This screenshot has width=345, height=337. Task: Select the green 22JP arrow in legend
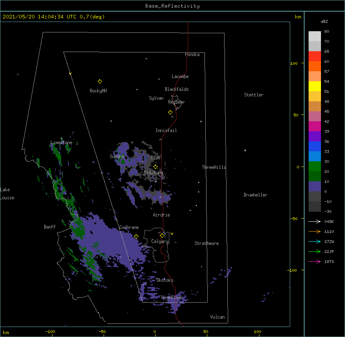pyautogui.click(x=315, y=251)
